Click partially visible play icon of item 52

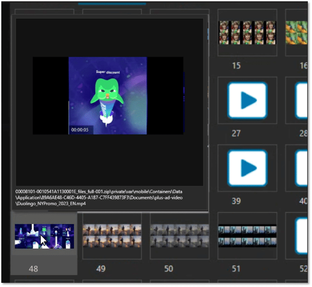(301, 236)
